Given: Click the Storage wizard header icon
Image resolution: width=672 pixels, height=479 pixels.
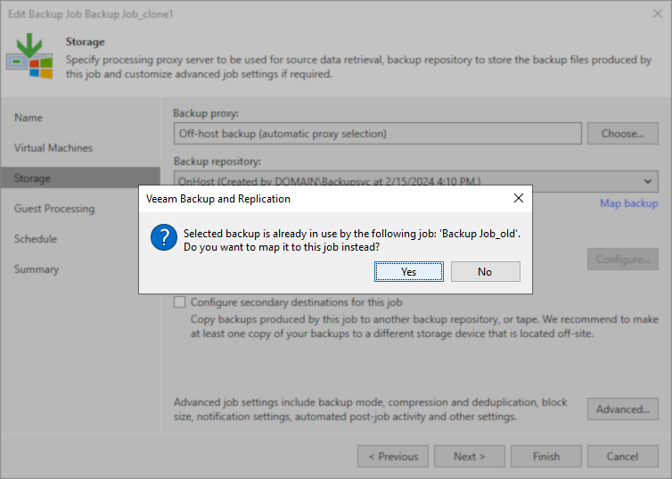Looking at the screenshot, I should click(x=29, y=56).
